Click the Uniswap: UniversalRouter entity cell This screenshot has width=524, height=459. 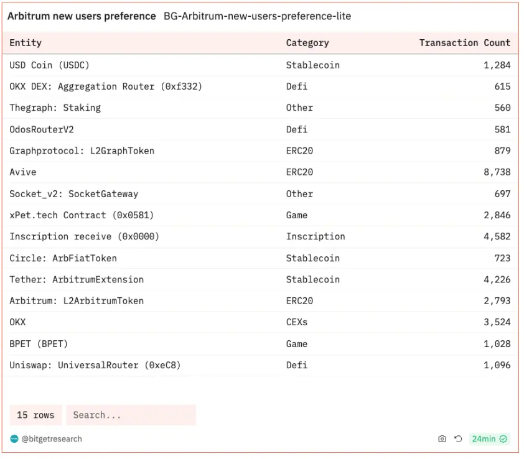click(95, 365)
